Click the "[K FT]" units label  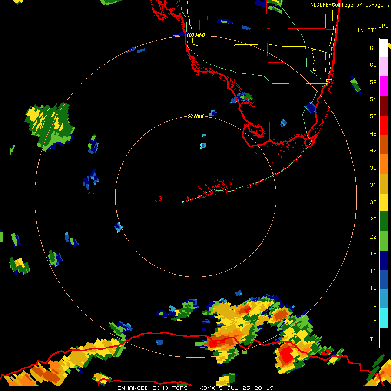[x=367, y=30]
